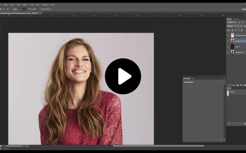The height and width of the screenshot is (153, 246).
Task: Click the horizontal scrollbar under the canvas
Action: pos(158,146)
